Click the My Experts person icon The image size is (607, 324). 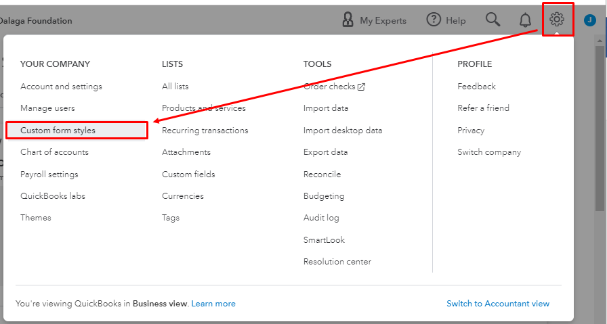pyautogui.click(x=348, y=20)
